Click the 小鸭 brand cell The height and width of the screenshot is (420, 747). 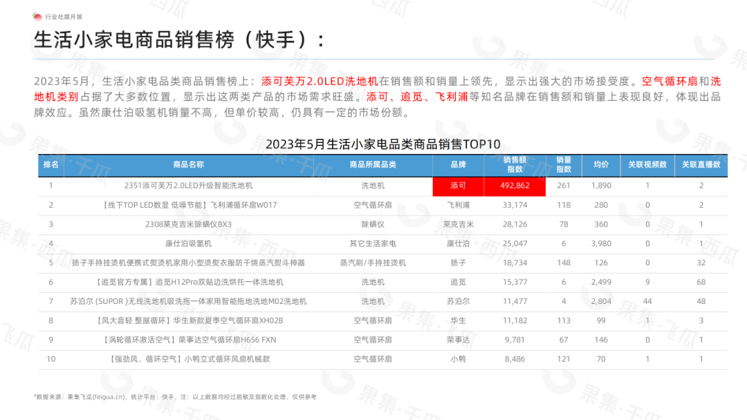pos(458,359)
